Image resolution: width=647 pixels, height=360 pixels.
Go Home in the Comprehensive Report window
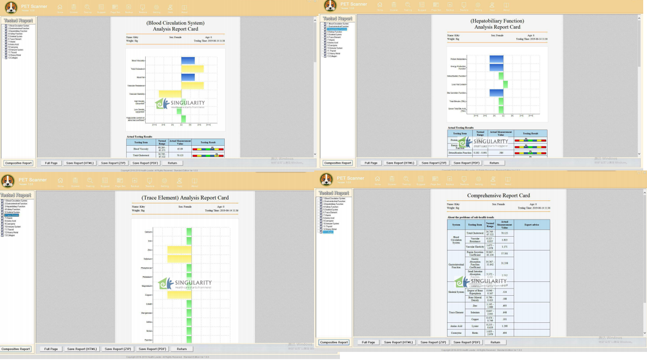pyautogui.click(x=378, y=180)
